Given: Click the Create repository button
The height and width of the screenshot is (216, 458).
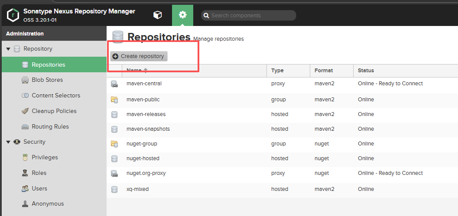Looking at the screenshot, I should [x=139, y=56].
